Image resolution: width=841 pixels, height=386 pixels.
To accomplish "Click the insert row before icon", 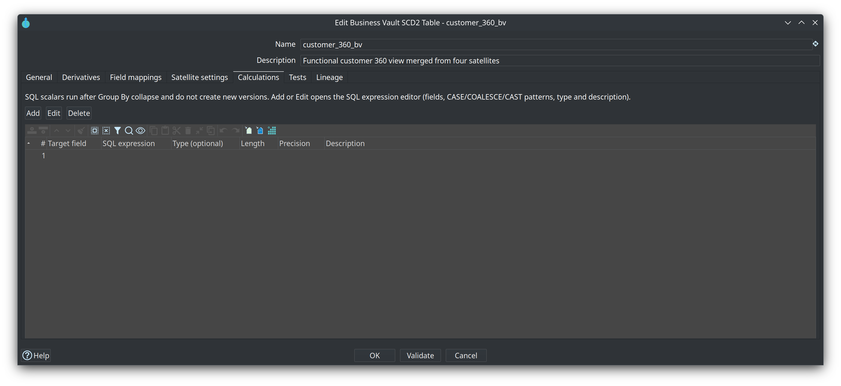I will click(32, 131).
